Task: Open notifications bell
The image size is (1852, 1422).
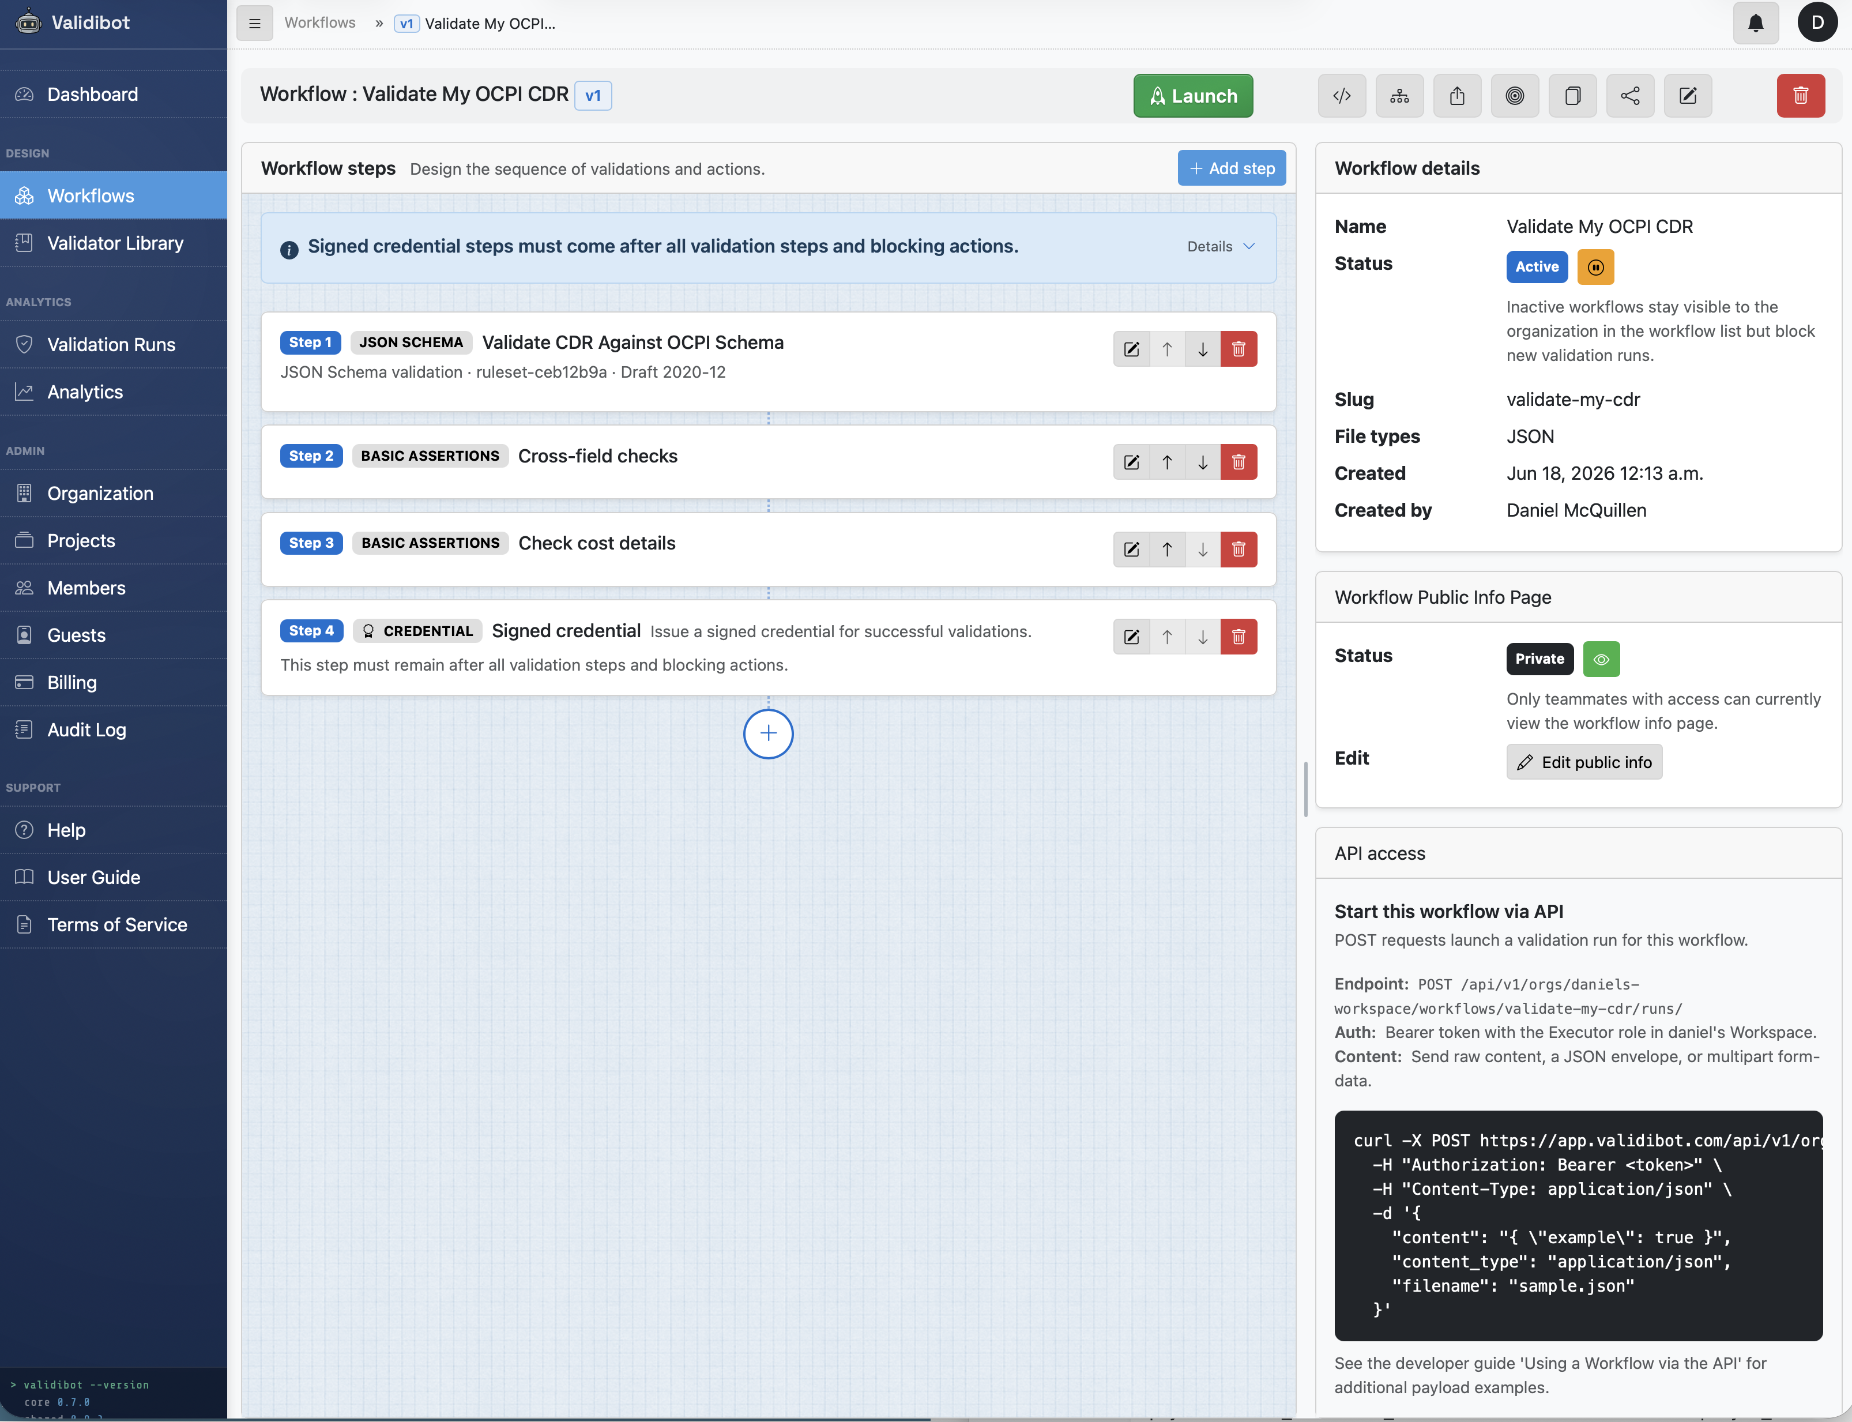Action: [x=1756, y=23]
